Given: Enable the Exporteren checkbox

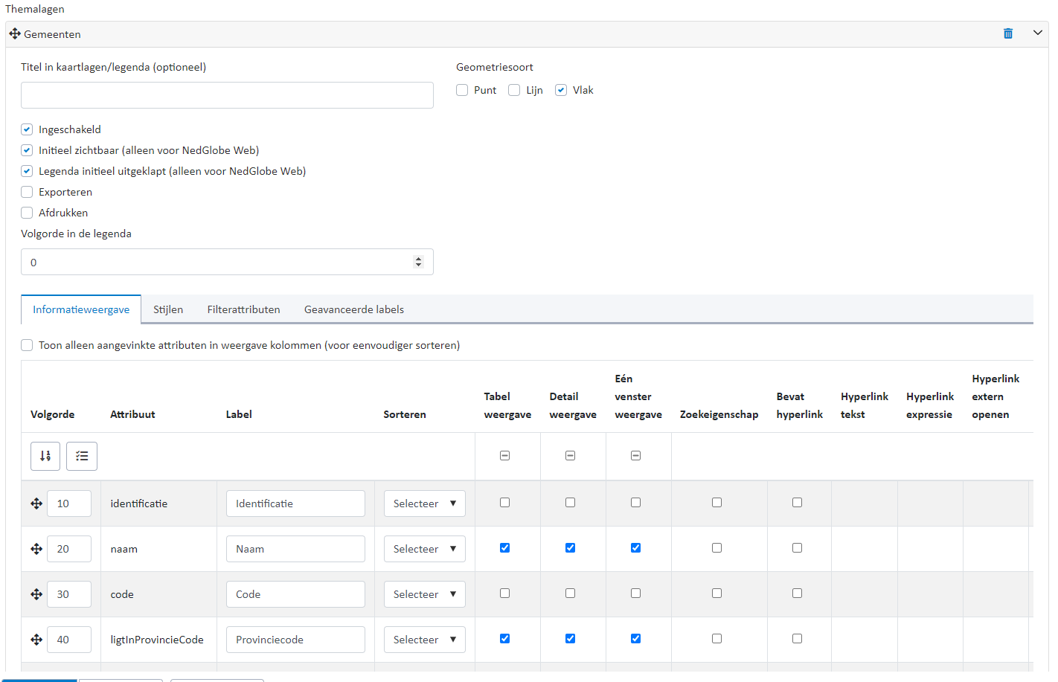Looking at the screenshot, I should pos(27,192).
